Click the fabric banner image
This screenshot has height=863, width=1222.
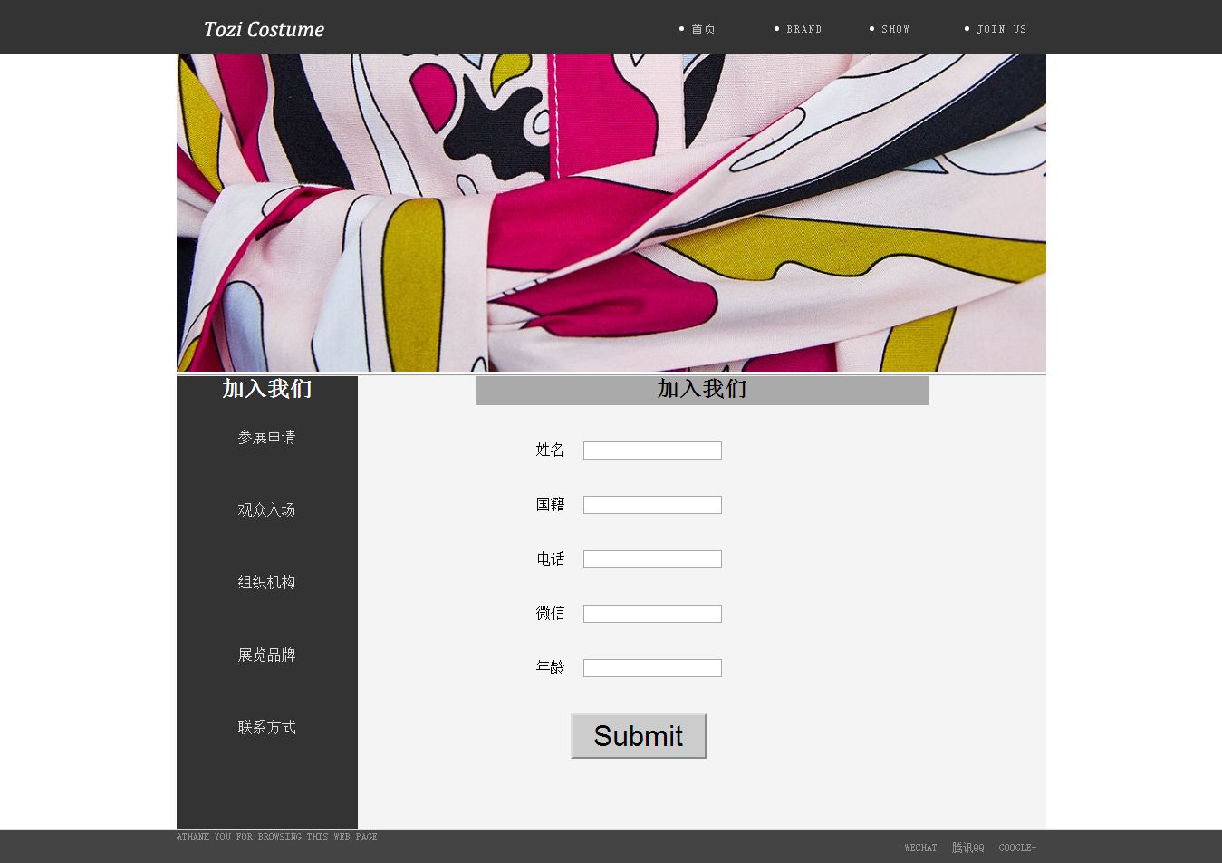611,213
